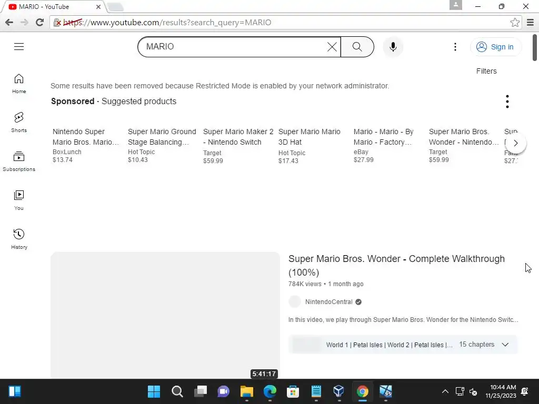
Task: Click the 5:41:17 video duration badge
Action: pos(264,374)
